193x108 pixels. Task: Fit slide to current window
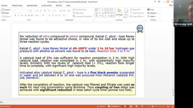click(x=172, y=106)
